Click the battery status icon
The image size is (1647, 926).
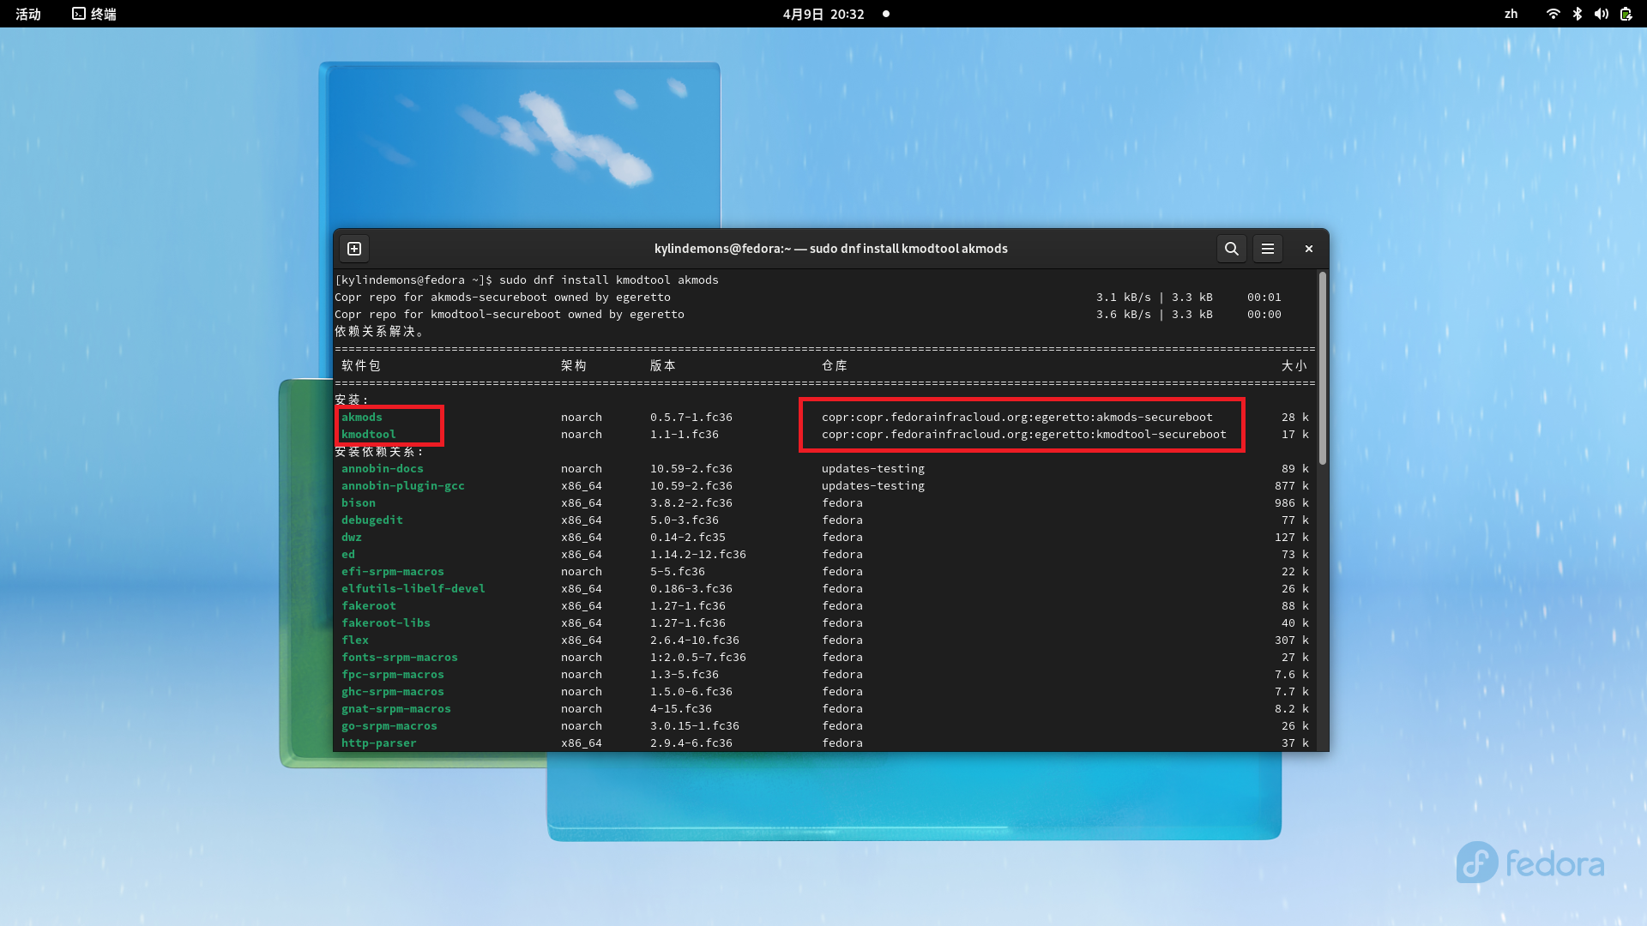(x=1626, y=14)
